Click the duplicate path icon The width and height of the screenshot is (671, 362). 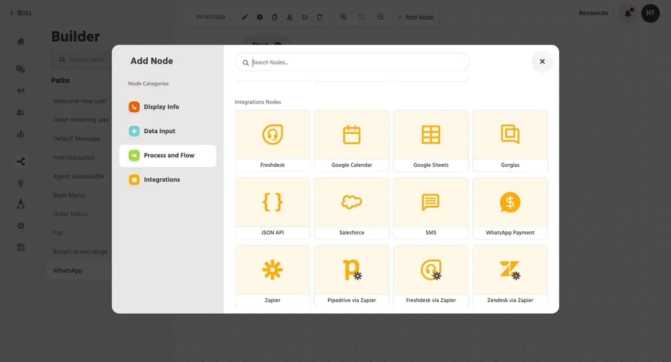(x=274, y=17)
